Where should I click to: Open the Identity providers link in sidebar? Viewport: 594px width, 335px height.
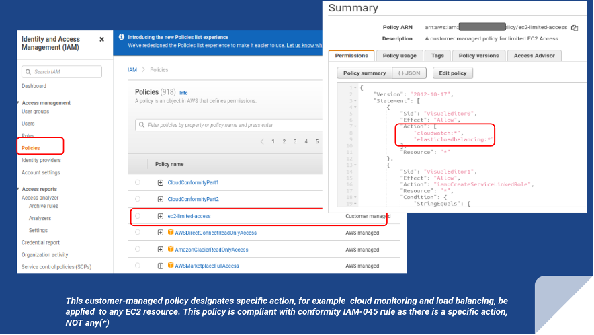click(x=41, y=160)
